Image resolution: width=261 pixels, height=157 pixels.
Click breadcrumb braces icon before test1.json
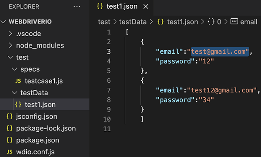[x=161, y=22]
